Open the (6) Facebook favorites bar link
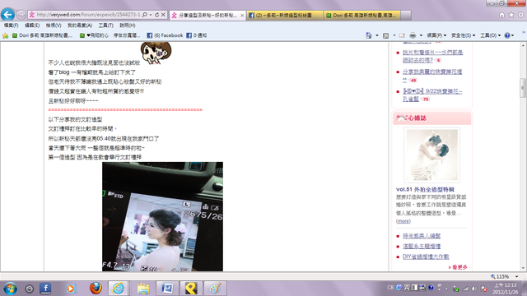527x296 pixels. (x=165, y=35)
